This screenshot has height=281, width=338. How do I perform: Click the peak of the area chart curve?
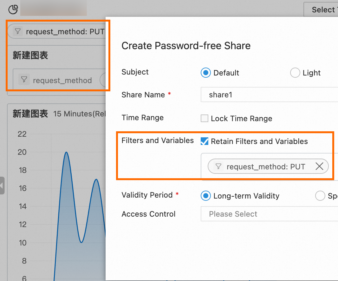[66, 153]
